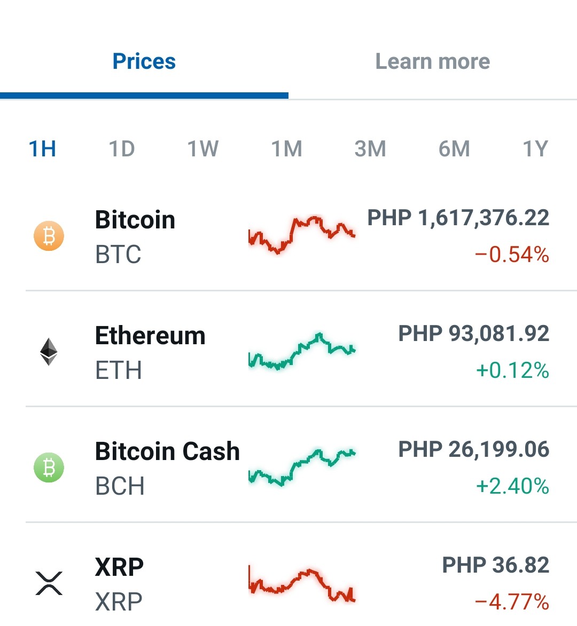Open the Bitcoin Cash sparkline chart

pyautogui.click(x=302, y=467)
